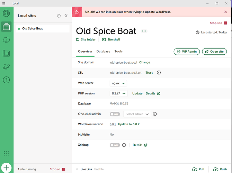Viewport: 232px width, 173px height.
Task: Toggle One-click admin switch
Action: tap(115, 114)
